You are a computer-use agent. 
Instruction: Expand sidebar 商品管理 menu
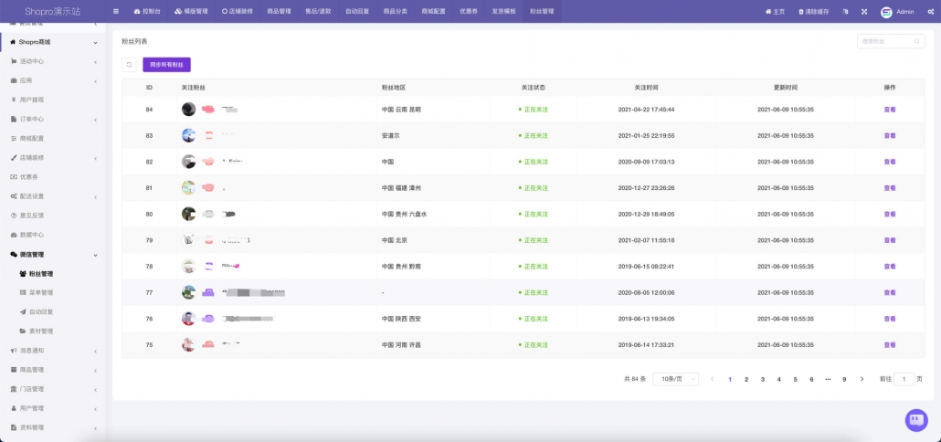coord(54,370)
